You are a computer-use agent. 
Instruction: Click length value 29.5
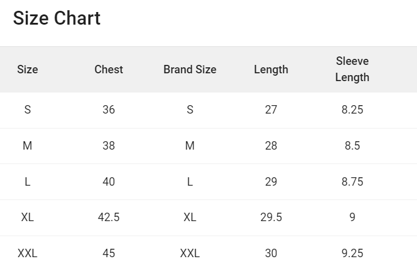click(x=271, y=218)
